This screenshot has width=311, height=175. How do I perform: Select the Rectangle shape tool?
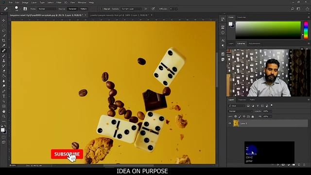click(3, 106)
